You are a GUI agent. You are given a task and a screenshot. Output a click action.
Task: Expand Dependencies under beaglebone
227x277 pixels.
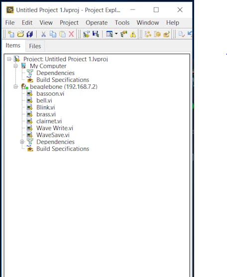[22, 142]
